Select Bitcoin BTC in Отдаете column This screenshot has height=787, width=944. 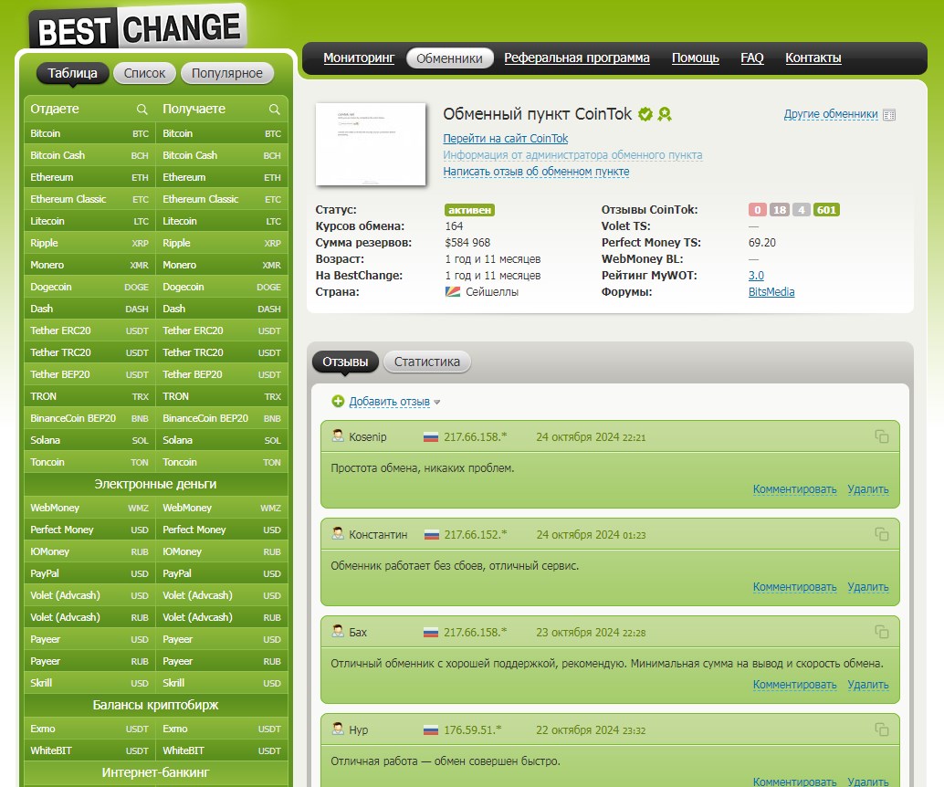tap(89, 133)
